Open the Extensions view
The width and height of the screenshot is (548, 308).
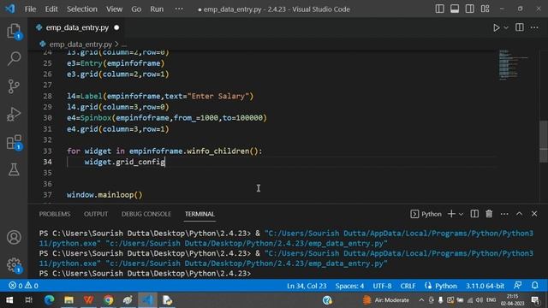pos(14,142)
